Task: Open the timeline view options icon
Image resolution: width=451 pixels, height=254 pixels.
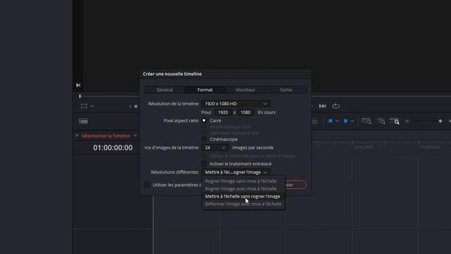Action: tap(83, 121)
